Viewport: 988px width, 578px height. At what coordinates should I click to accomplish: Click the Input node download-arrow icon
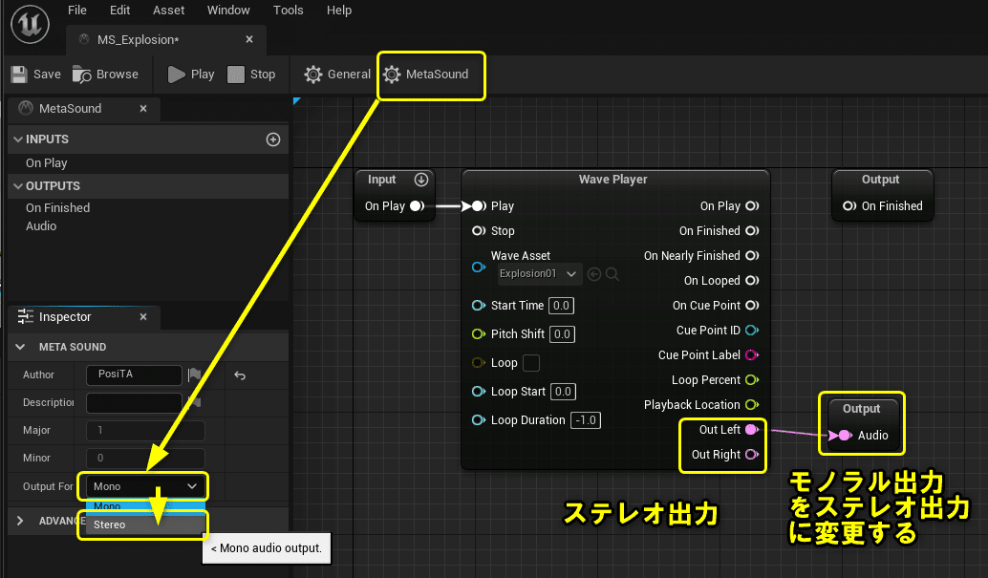coord(421,180)
